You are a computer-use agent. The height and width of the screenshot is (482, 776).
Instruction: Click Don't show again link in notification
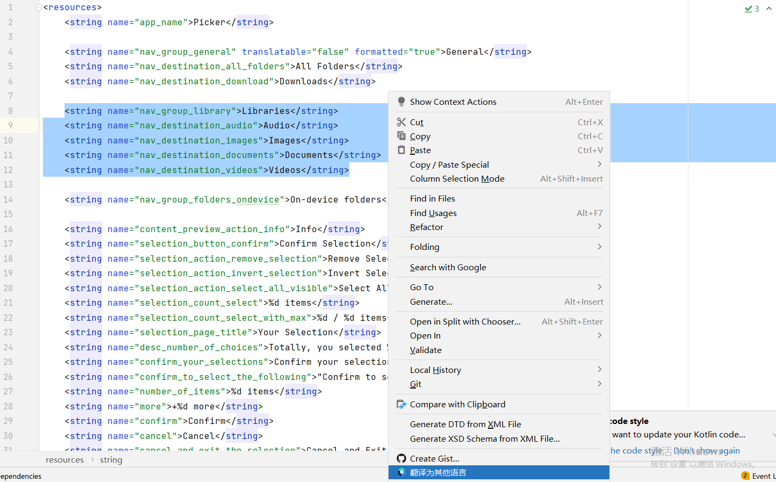coord(707,450)
